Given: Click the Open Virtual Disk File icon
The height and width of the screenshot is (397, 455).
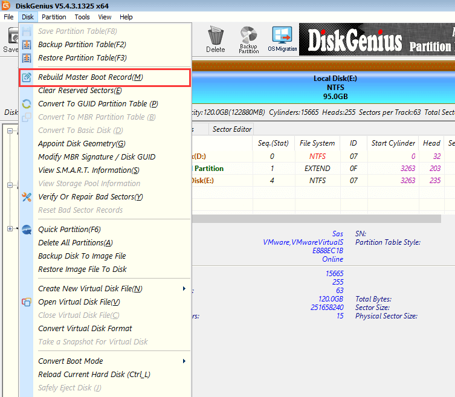Looking at the screenshot, I should tap(27, 302).
